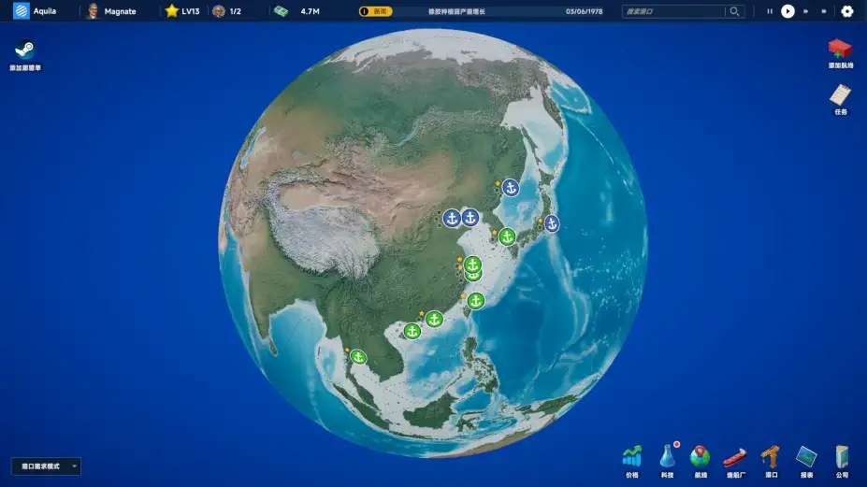Click the red container add-route icon
This screenshot has width=867, height=487.
840,50
